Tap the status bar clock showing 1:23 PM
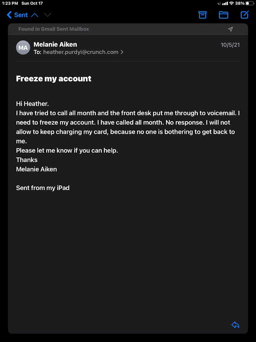 10,3
